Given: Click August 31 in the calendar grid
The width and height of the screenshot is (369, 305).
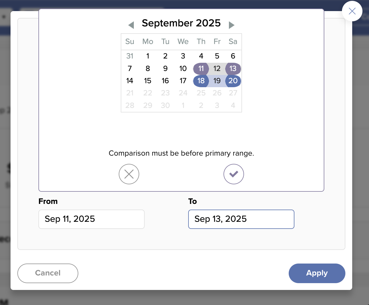Looking at the screenshot, I should [x=130, y=56].
